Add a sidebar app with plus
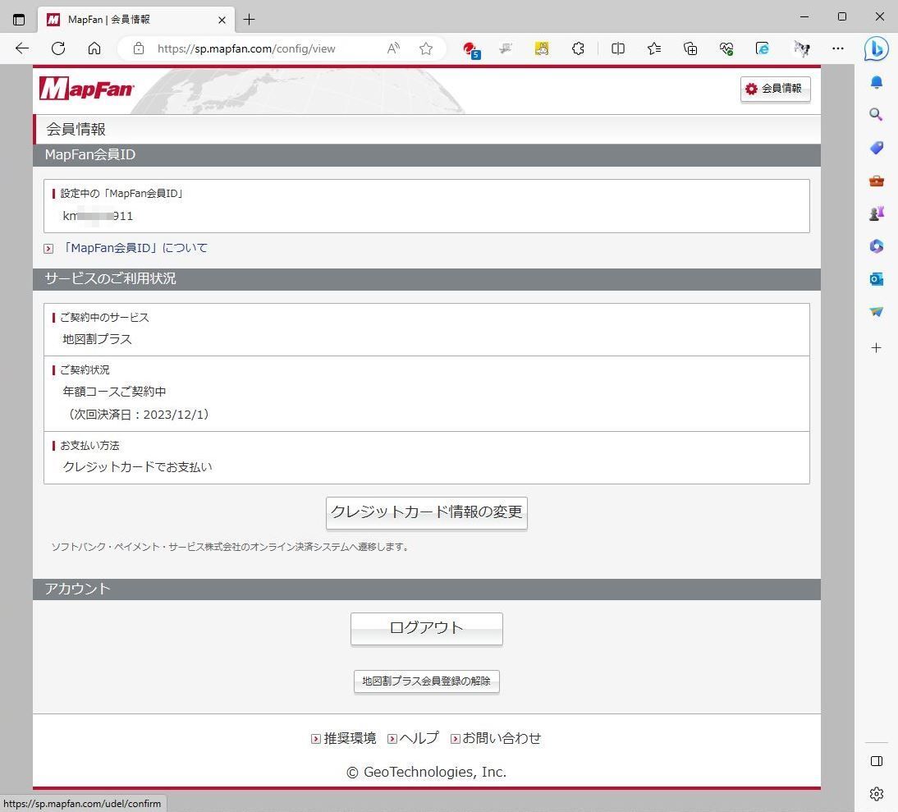Viewport: 898px width, 812px height. click(x=876, y=347)
